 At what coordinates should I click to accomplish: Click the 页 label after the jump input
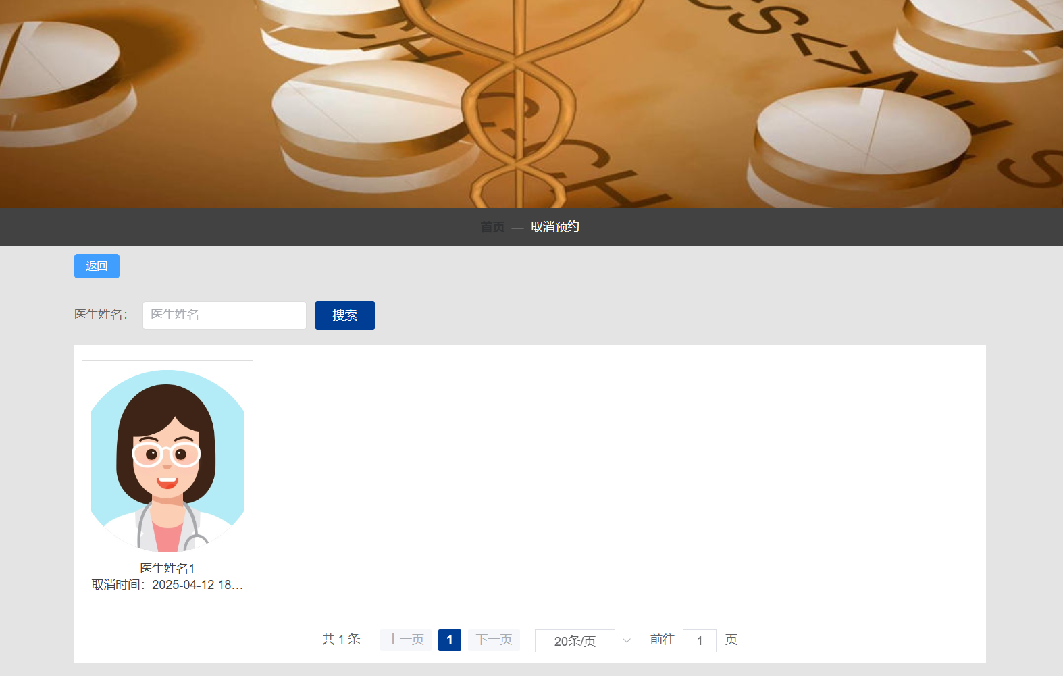coord(731,640)
